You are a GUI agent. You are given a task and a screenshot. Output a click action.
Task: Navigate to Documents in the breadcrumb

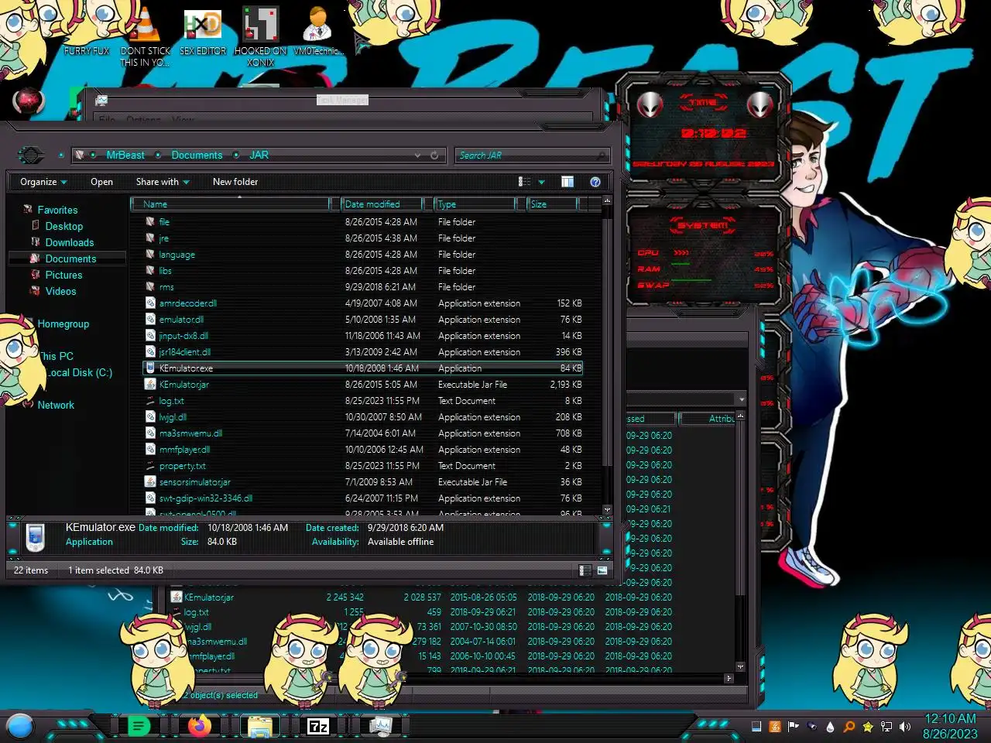click(x=197, y=155)
